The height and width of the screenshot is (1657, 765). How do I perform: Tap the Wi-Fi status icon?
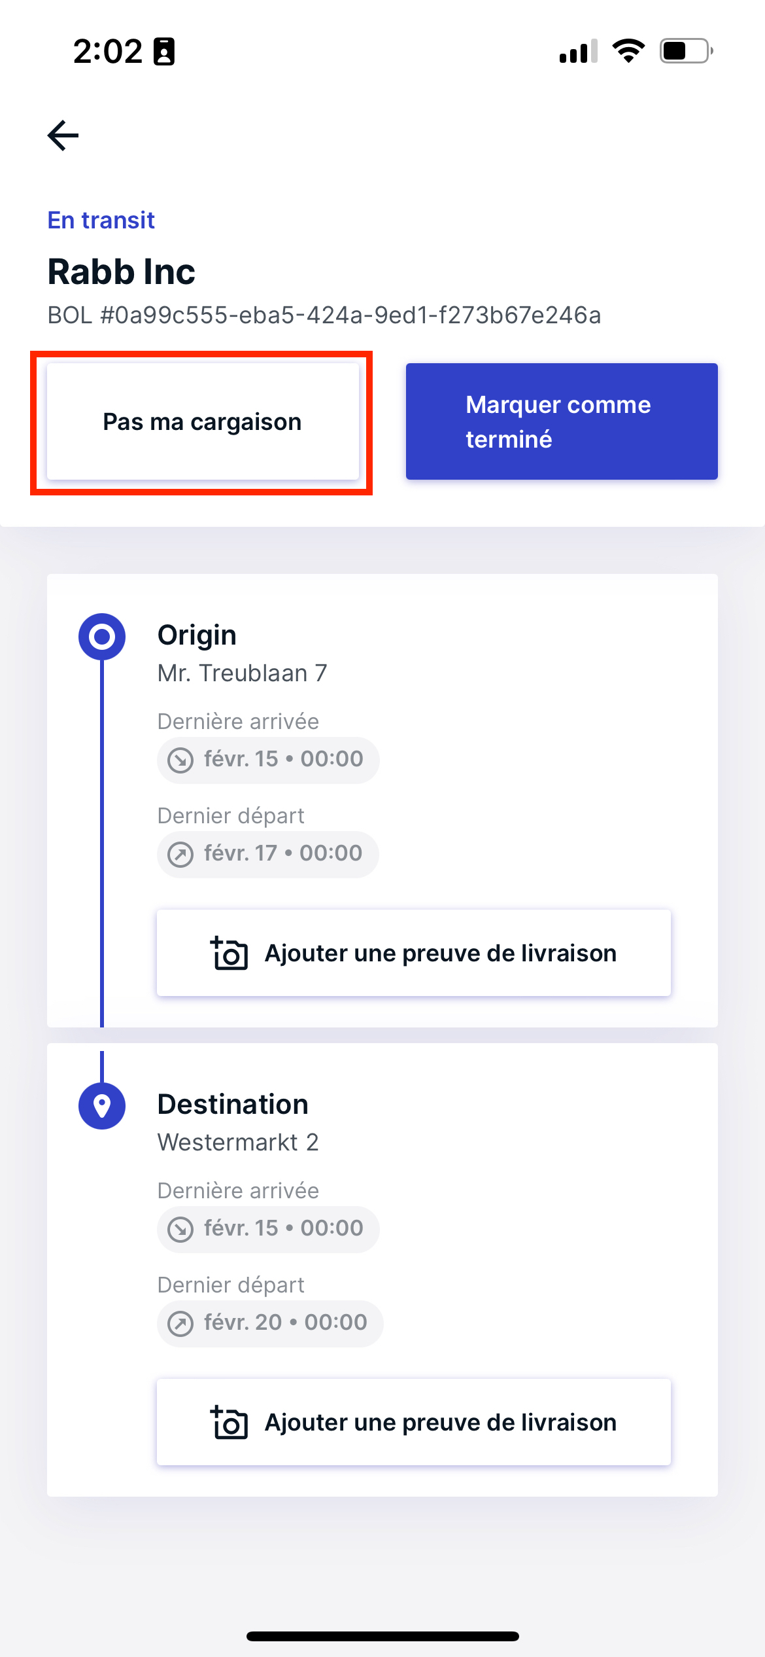pyautogui.click(x=628, y=51)
